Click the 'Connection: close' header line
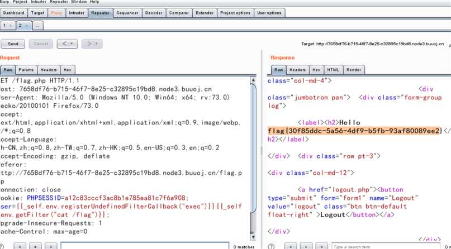Screen dimensions: 451x249 tap(31, 190)
